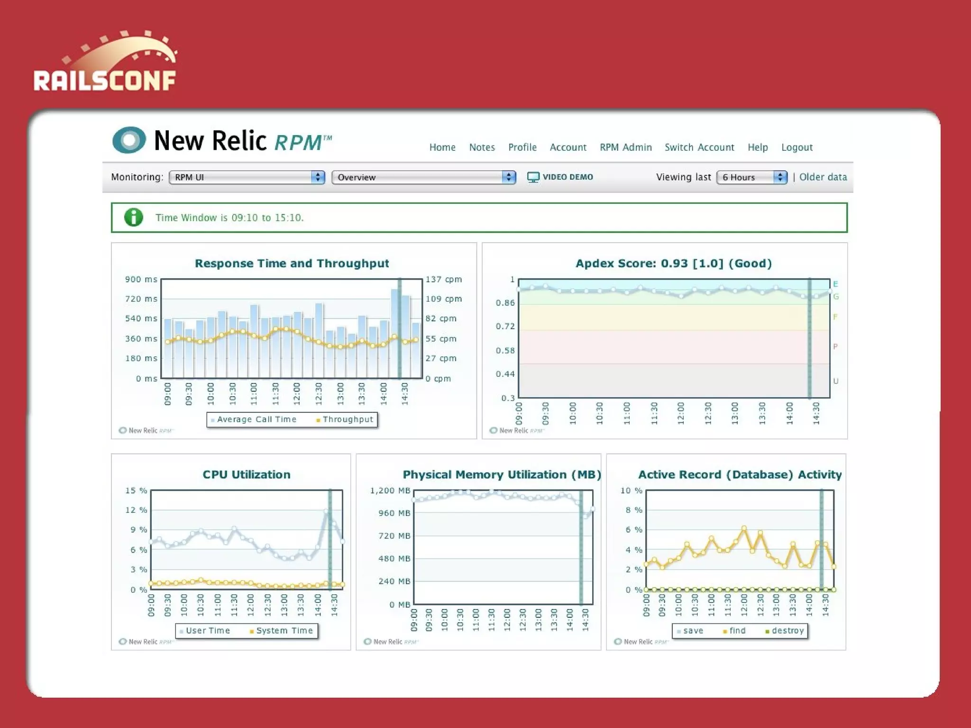Click New Relic watermark under CPU chart
971x728 pixels.
point(146,642)
